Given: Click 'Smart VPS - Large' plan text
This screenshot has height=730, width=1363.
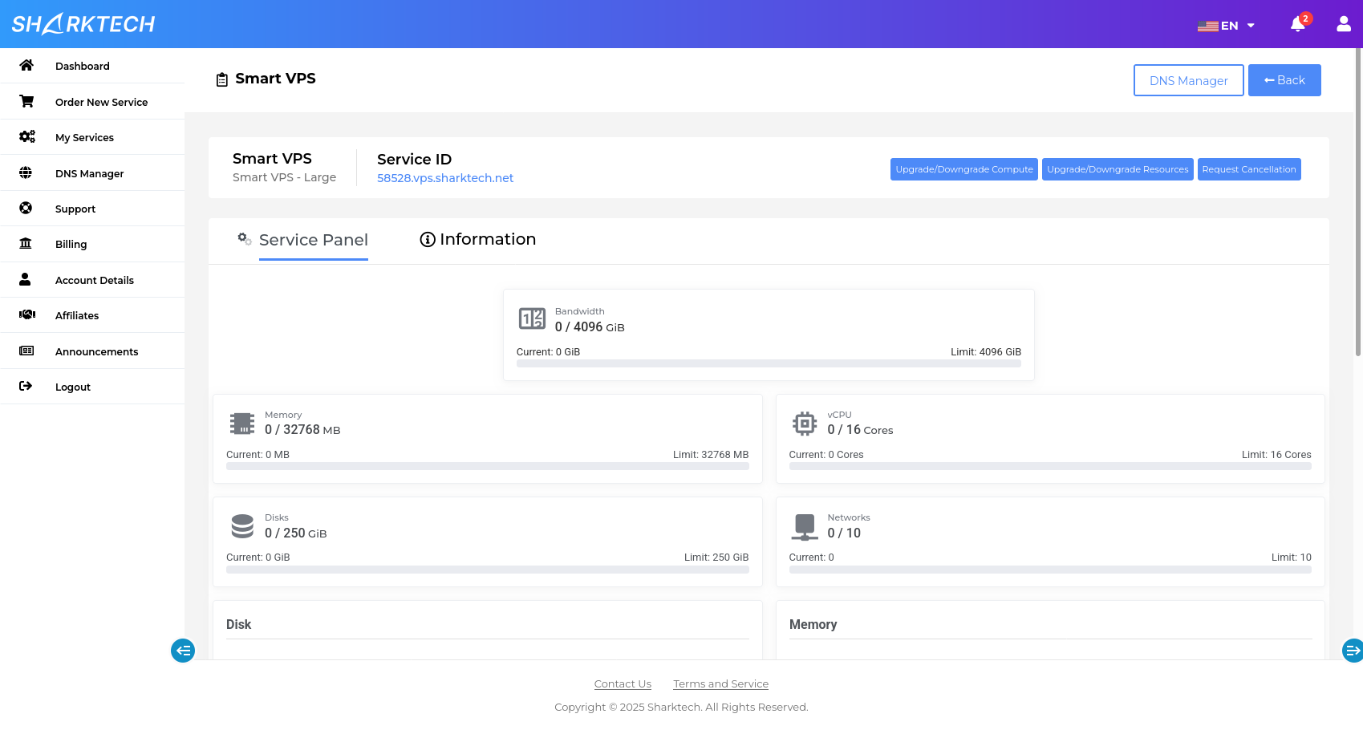Looking at the screenshot, I should (x=284, y=177).
